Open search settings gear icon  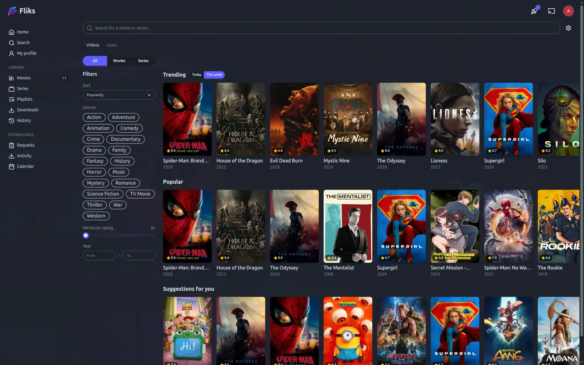pos(568,28)
